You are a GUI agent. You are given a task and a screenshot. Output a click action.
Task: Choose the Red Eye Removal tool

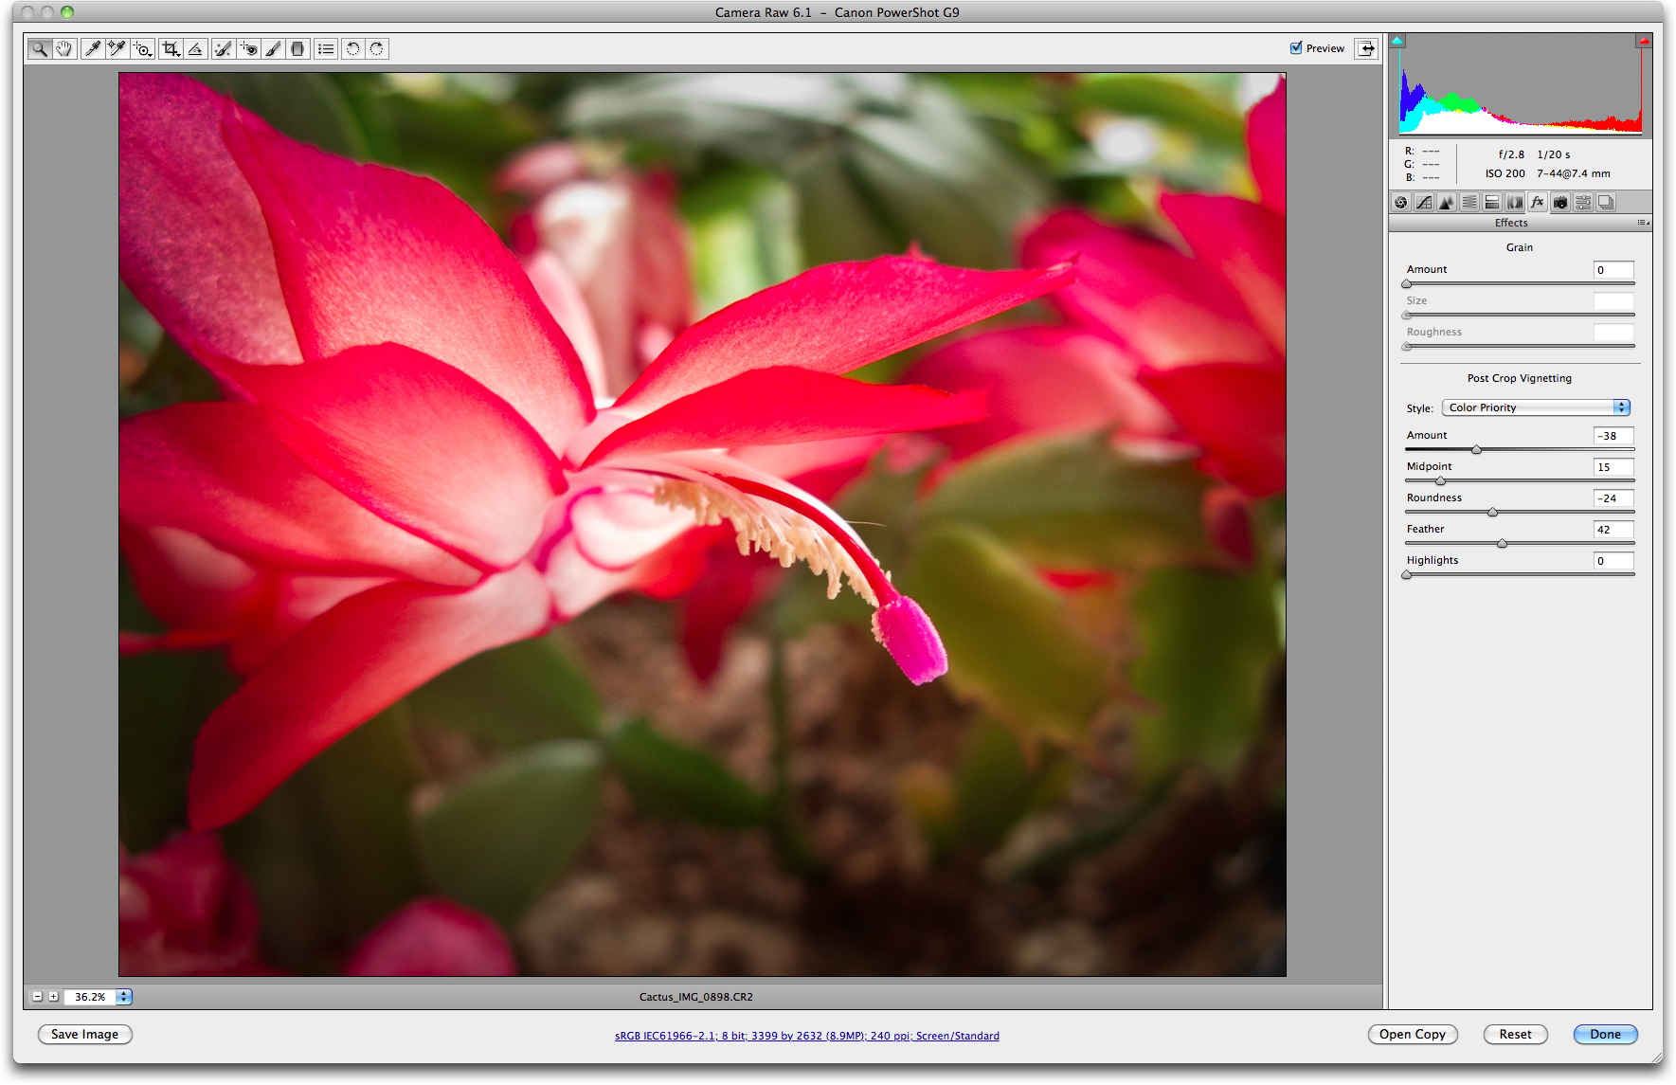(248, 49)
